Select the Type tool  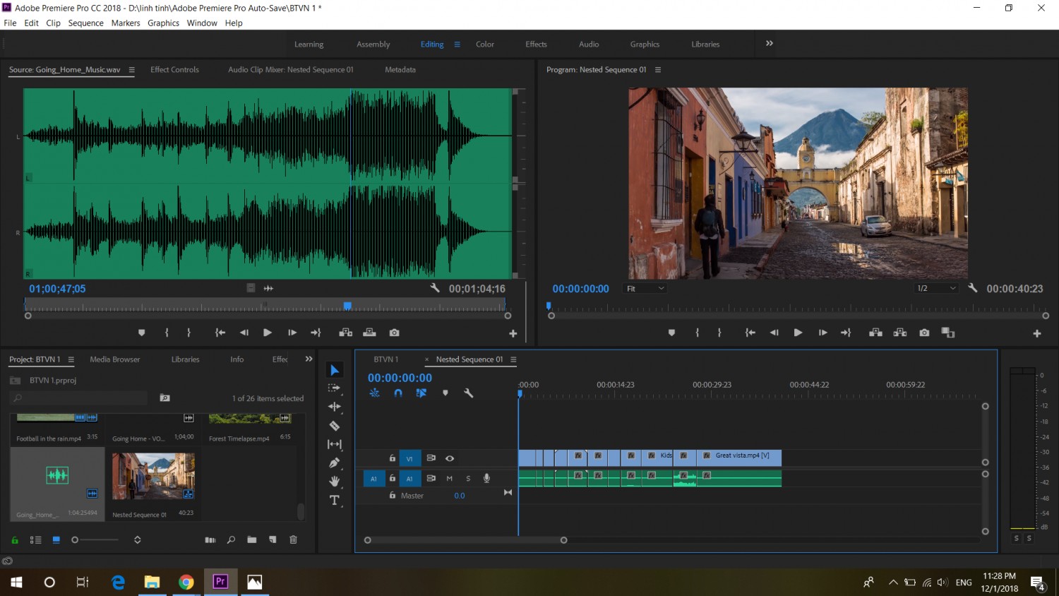(x=335, y=501)
